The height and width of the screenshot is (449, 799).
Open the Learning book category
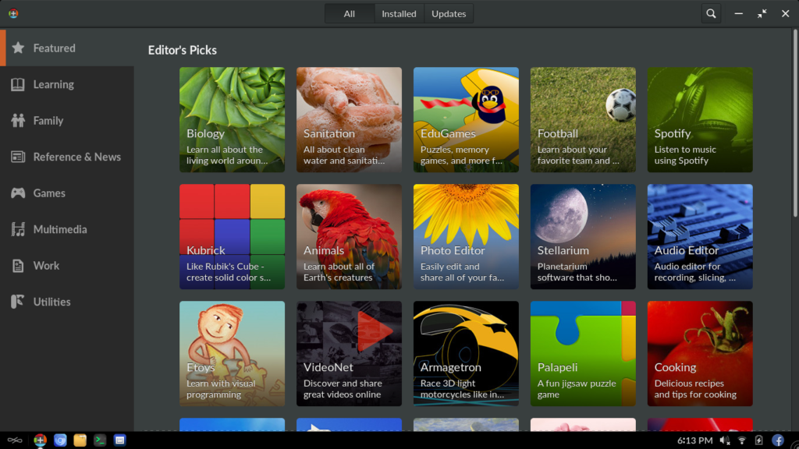[67, 84]
